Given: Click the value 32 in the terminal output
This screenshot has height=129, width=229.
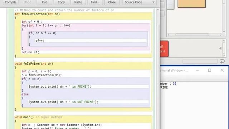Looking at the screenshot, I should pos(175,83).
